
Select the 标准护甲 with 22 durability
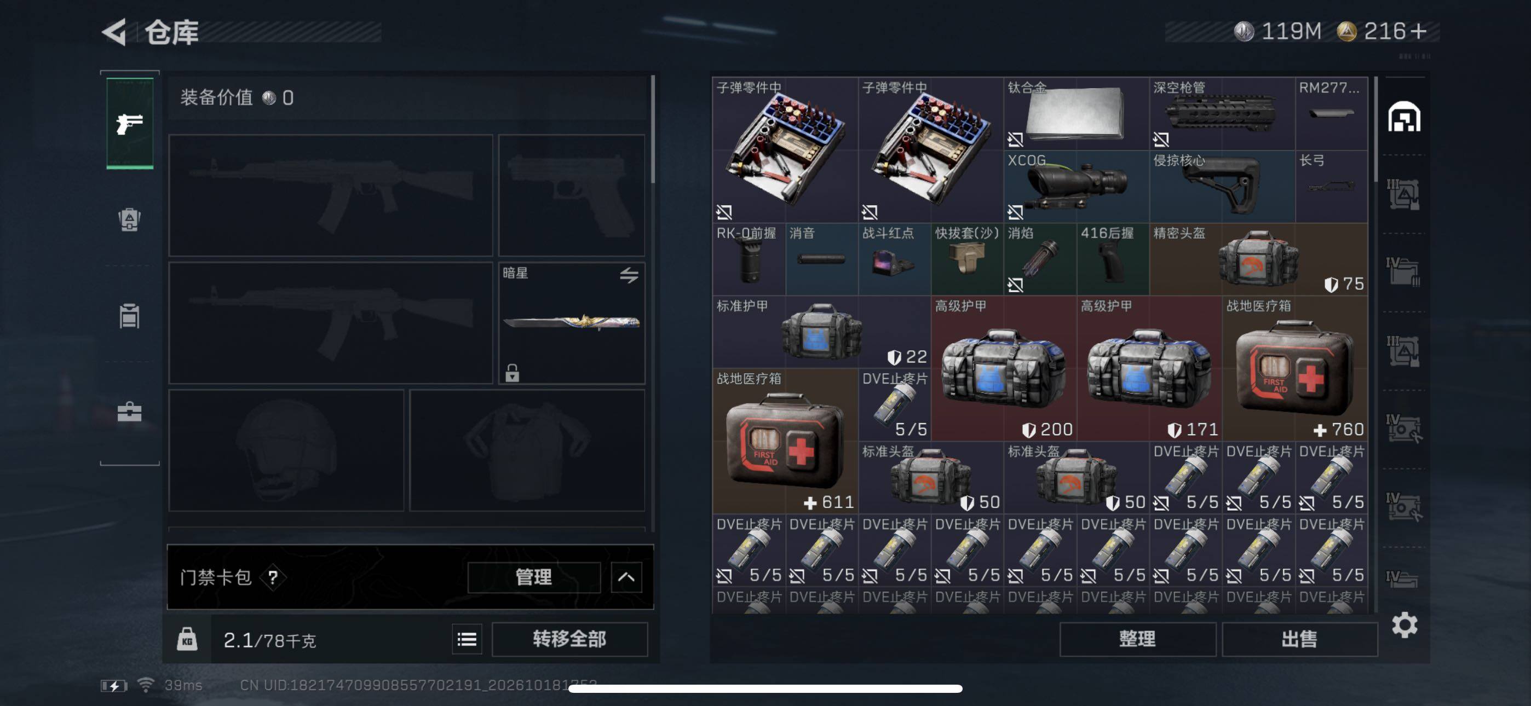(x=821, y=332)
